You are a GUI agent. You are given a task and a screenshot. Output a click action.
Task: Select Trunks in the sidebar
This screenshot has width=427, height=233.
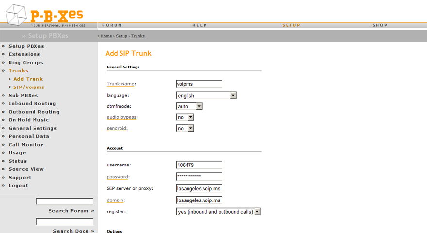pos(18,70)
